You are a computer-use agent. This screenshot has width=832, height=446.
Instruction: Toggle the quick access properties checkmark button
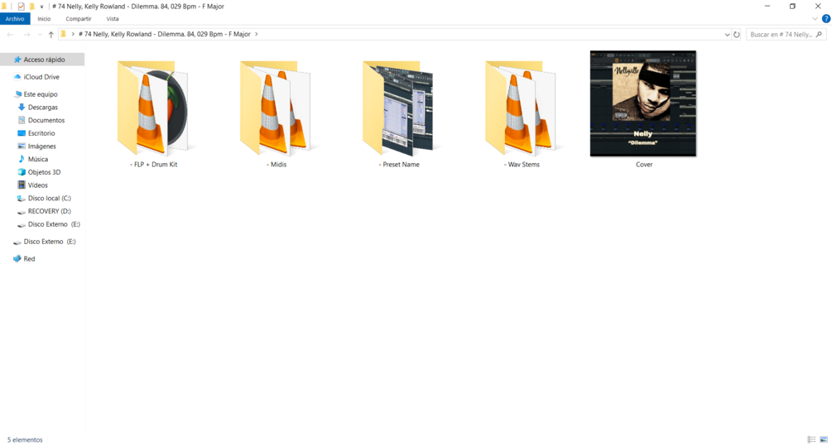(22, 7)
